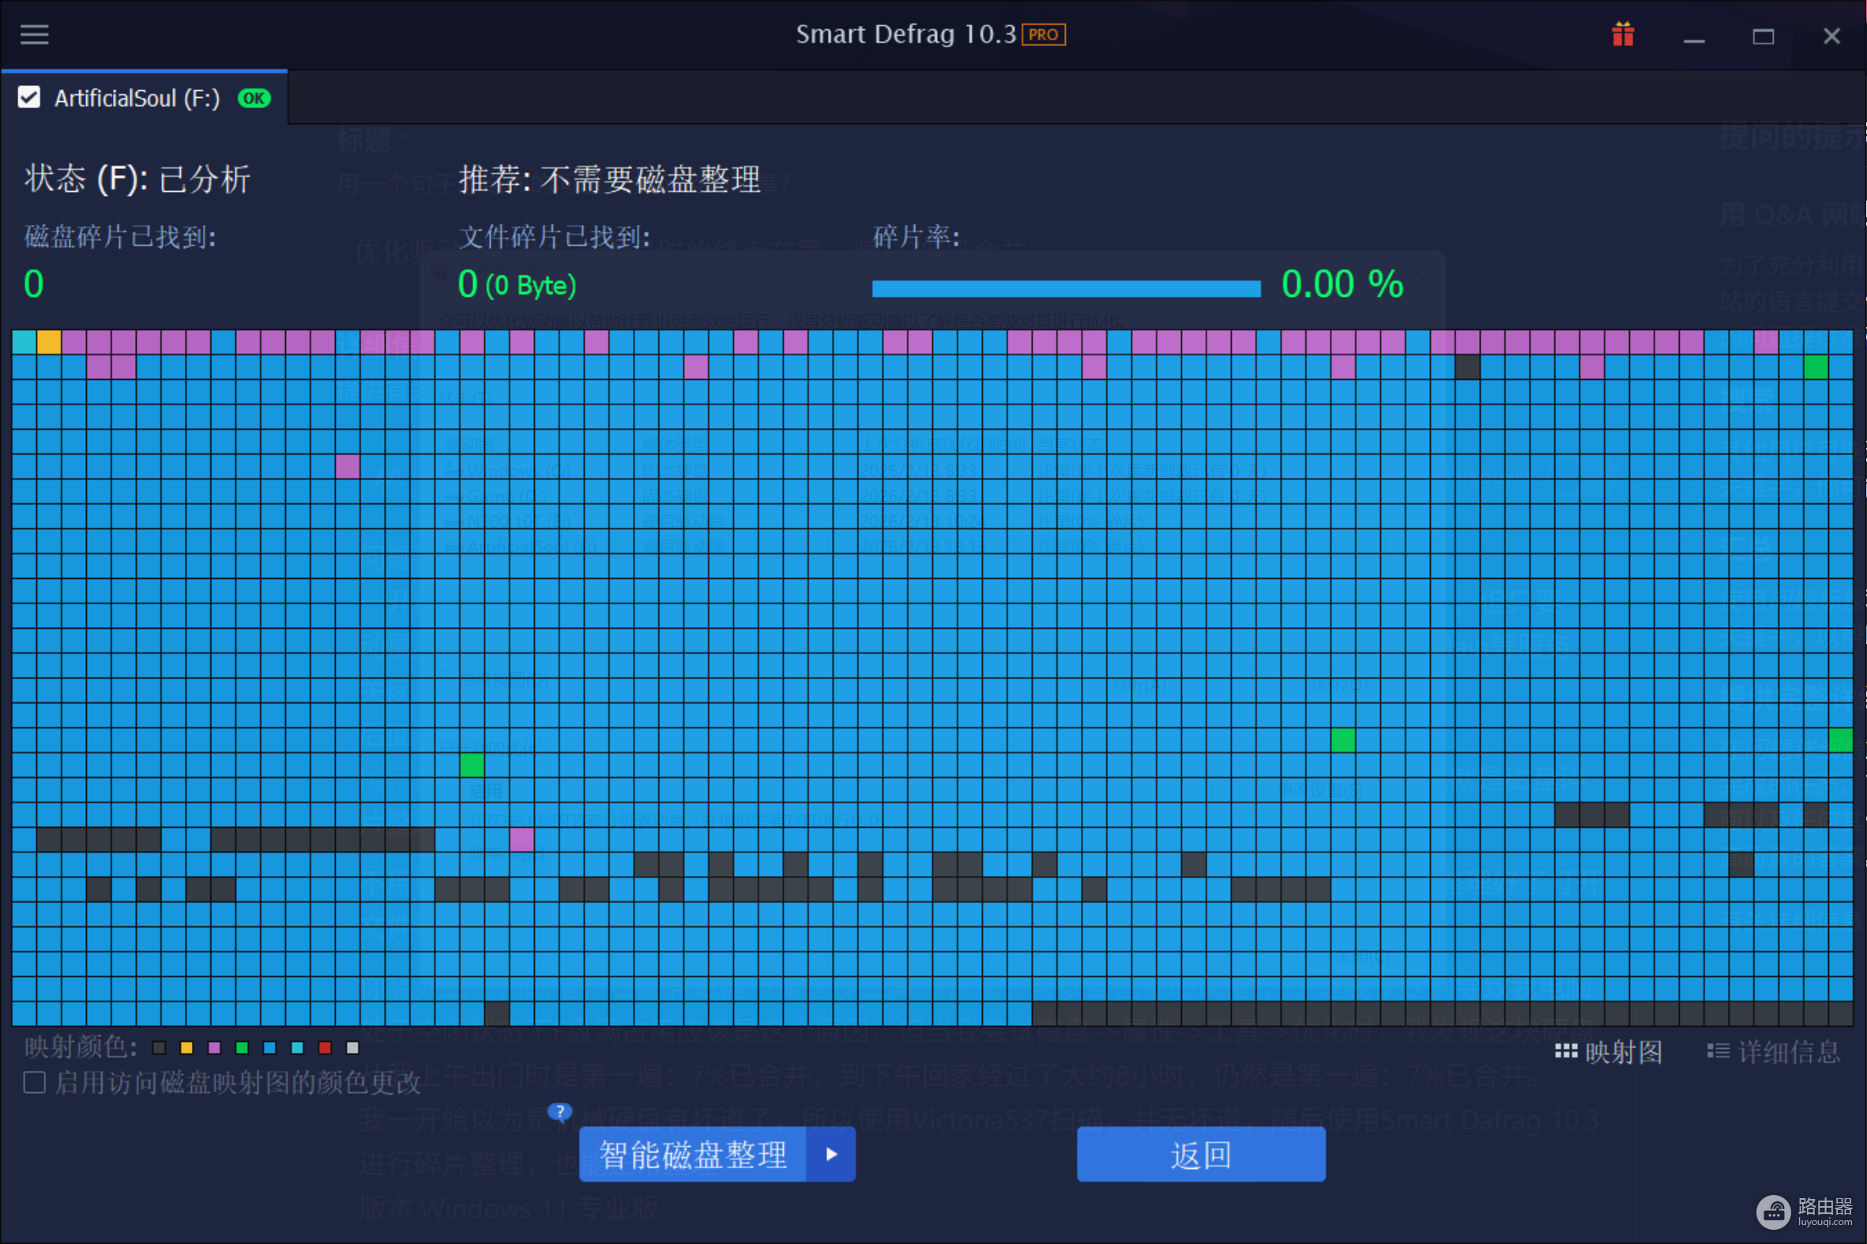Open the hamburger main menu
Screen dimensions: 1867x1244
pos(34,35)
